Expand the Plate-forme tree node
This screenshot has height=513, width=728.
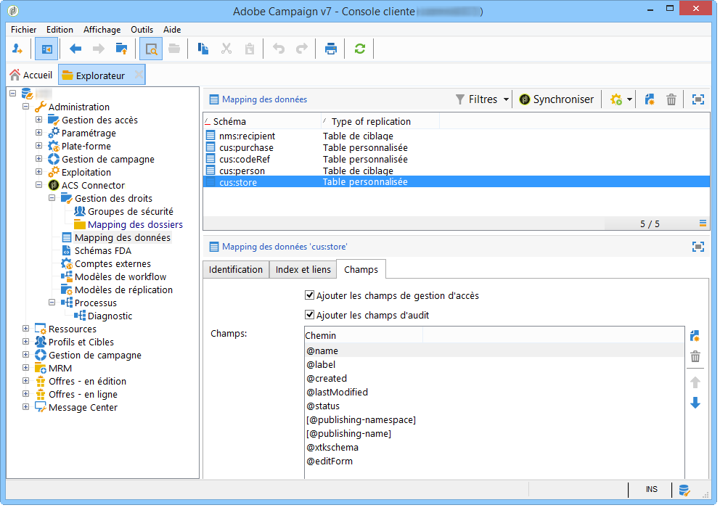click(38, 146)
